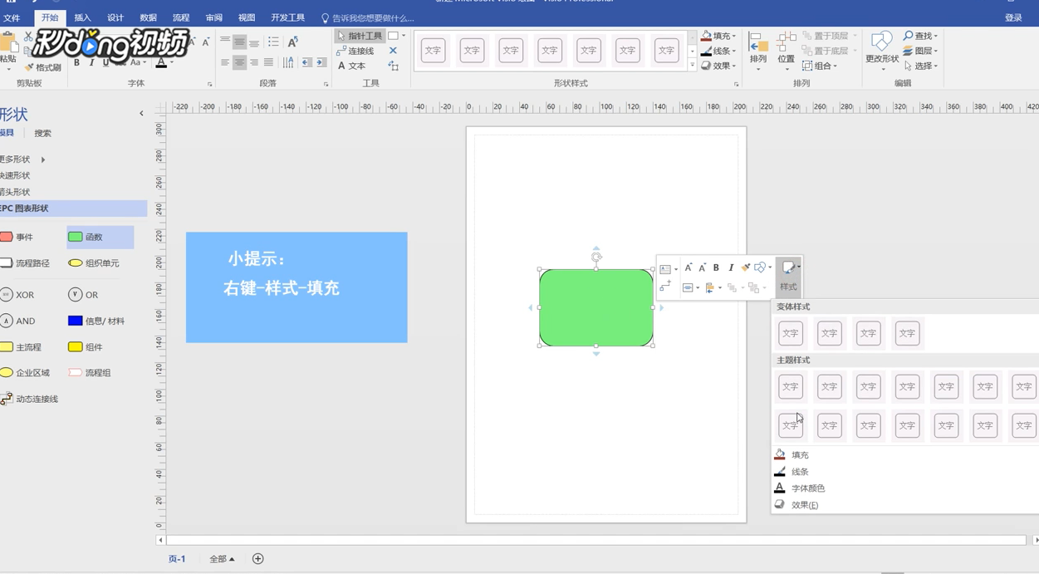1039x574 pixels.
Task: Open the 组合 group dropdown
Action: [821, 66]
